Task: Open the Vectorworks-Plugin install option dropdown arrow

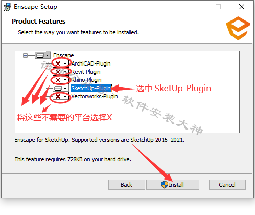Action: (x=65, y=97)
